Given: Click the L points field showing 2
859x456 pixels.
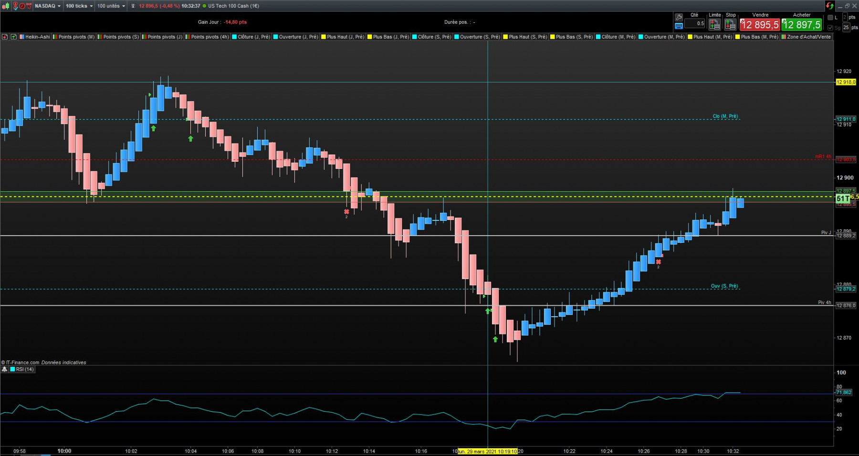Looking at the screenshot, I should 845,17.
